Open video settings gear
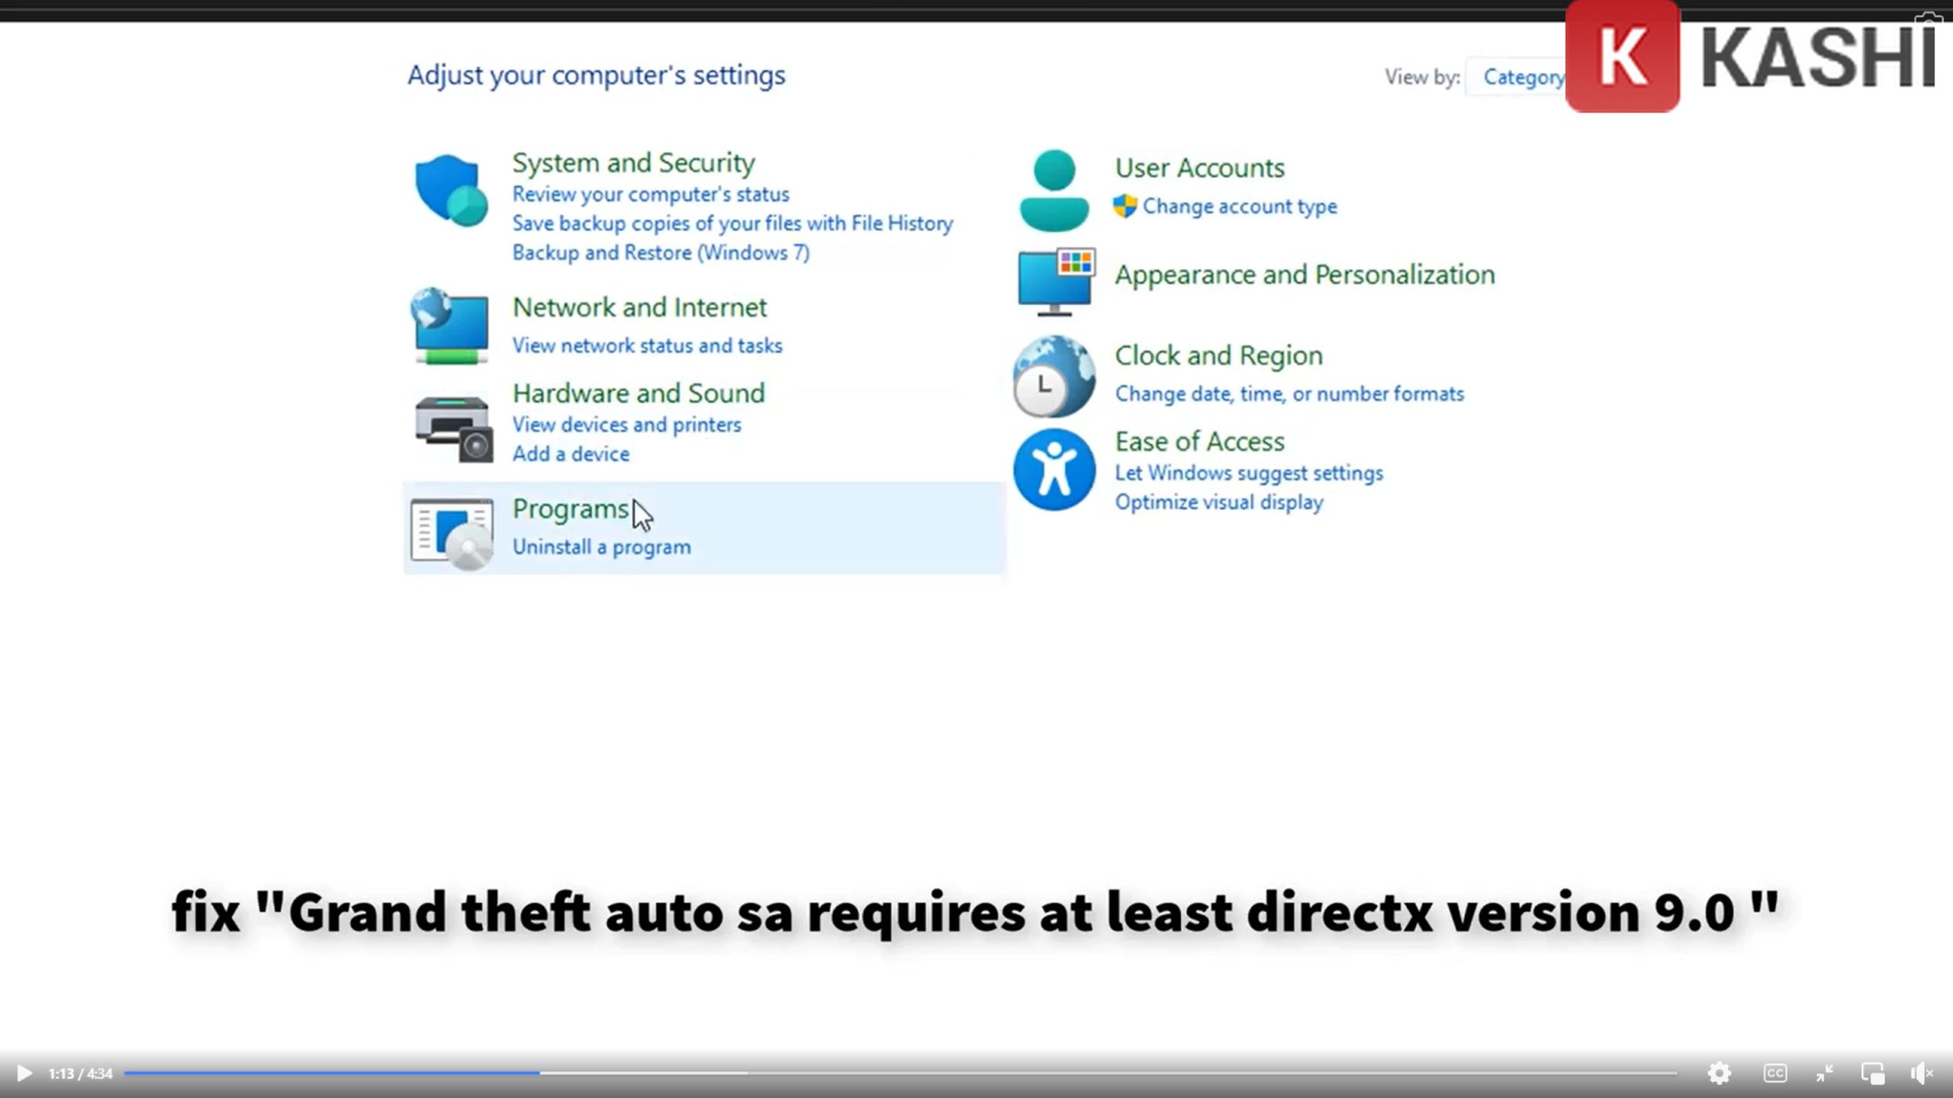The width and height of the screenshot is (1953, 1098). 1719,1074
